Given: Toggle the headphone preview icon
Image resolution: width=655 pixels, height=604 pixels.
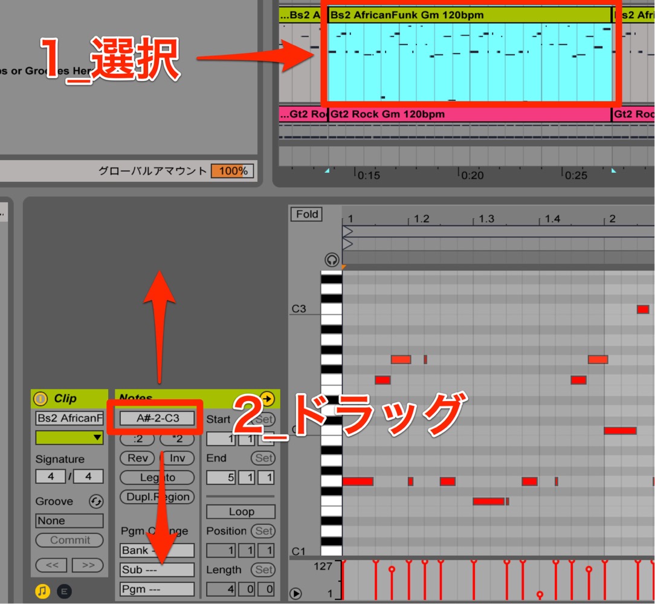Looking at the screenshot, I should (x=332, y=260).
